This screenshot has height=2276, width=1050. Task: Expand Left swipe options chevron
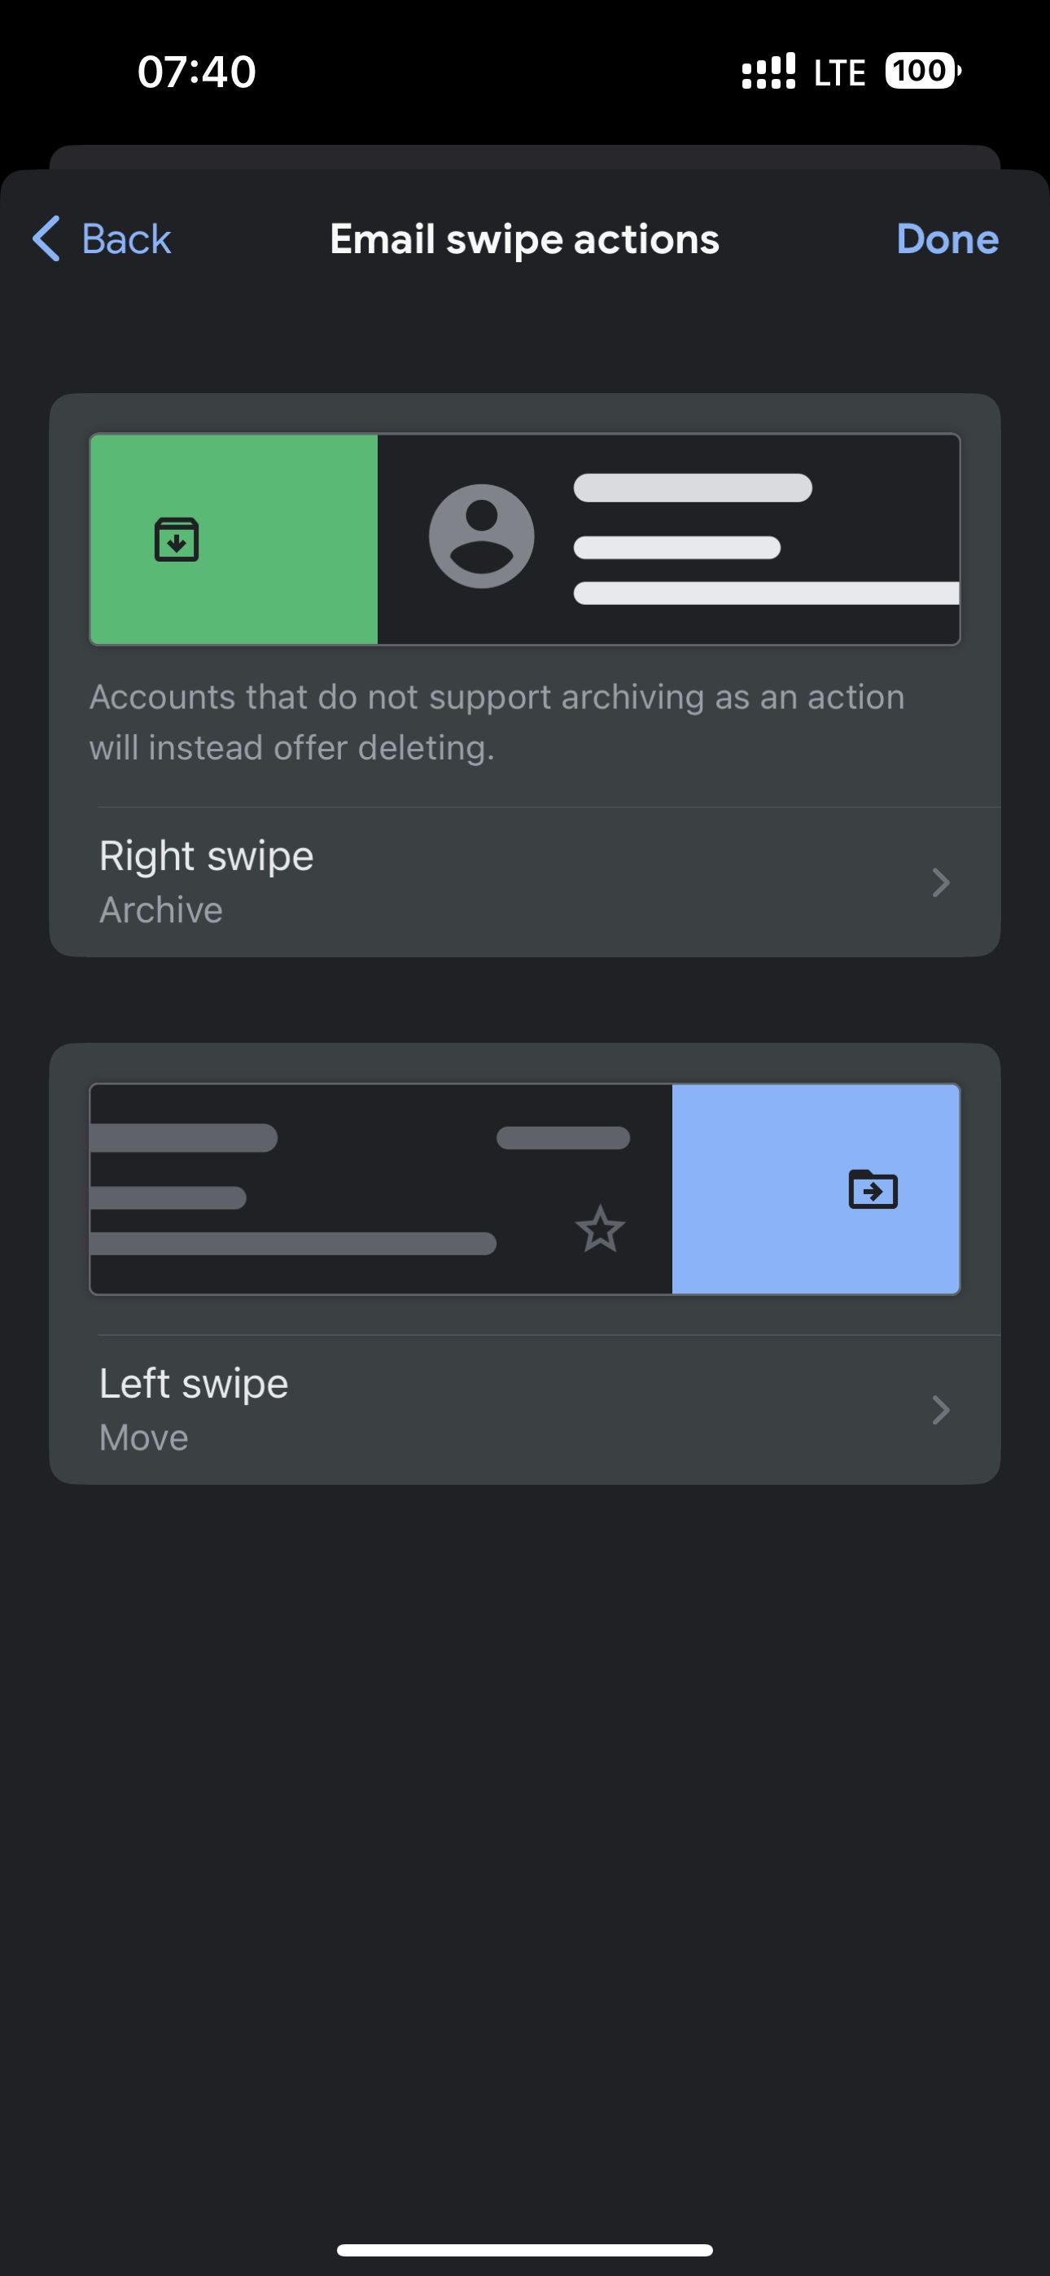click(x=940, y=1409)
